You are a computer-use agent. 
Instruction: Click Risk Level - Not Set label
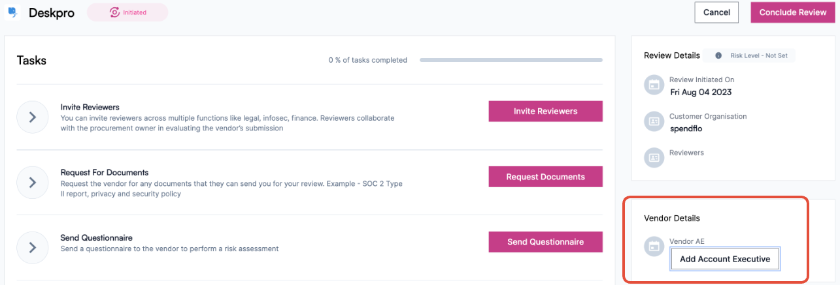[x=759, y=55]
